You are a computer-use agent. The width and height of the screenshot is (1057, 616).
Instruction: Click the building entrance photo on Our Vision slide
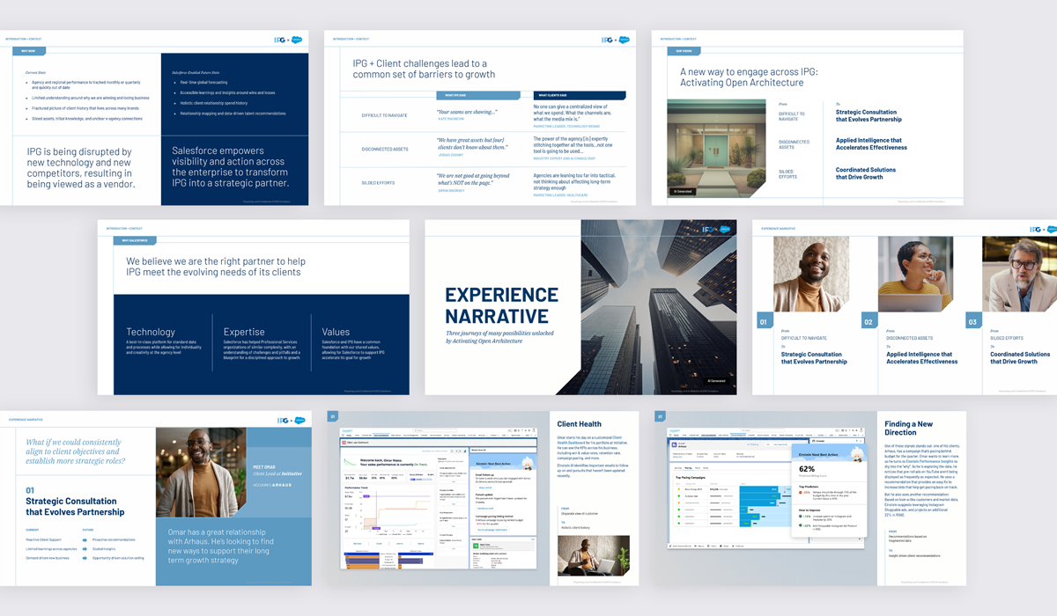coord(716,147)
